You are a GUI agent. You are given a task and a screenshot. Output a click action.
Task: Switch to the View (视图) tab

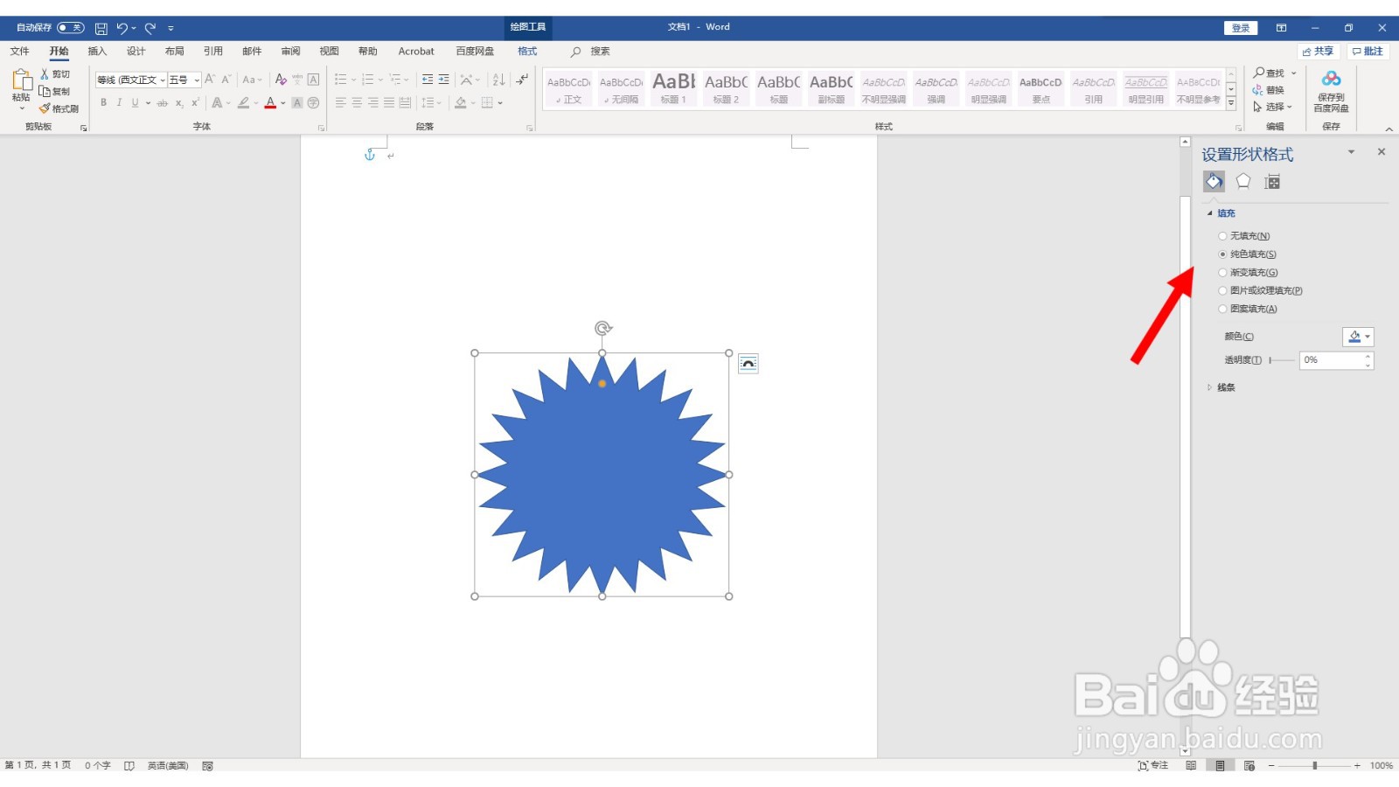pos(329,52)
